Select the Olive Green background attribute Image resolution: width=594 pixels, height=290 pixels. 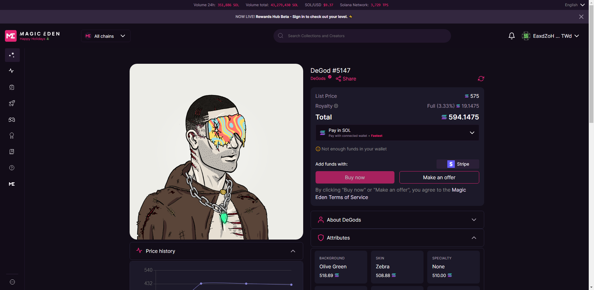tap(341, 267)
